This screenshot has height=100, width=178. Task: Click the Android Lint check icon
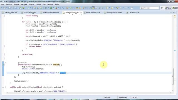pos(28,8)
